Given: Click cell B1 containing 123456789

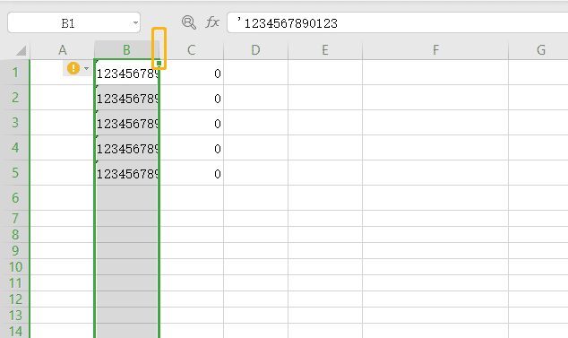Looking at the screenshot, I should coord(127,73).
